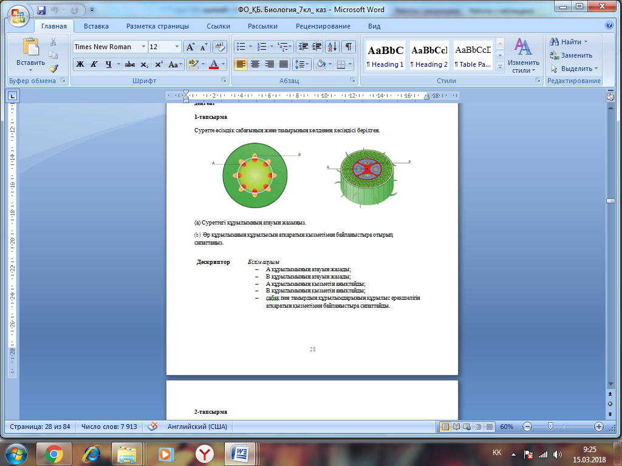Apply superscript formatting
622x466 pixels.
click(159, 64)
